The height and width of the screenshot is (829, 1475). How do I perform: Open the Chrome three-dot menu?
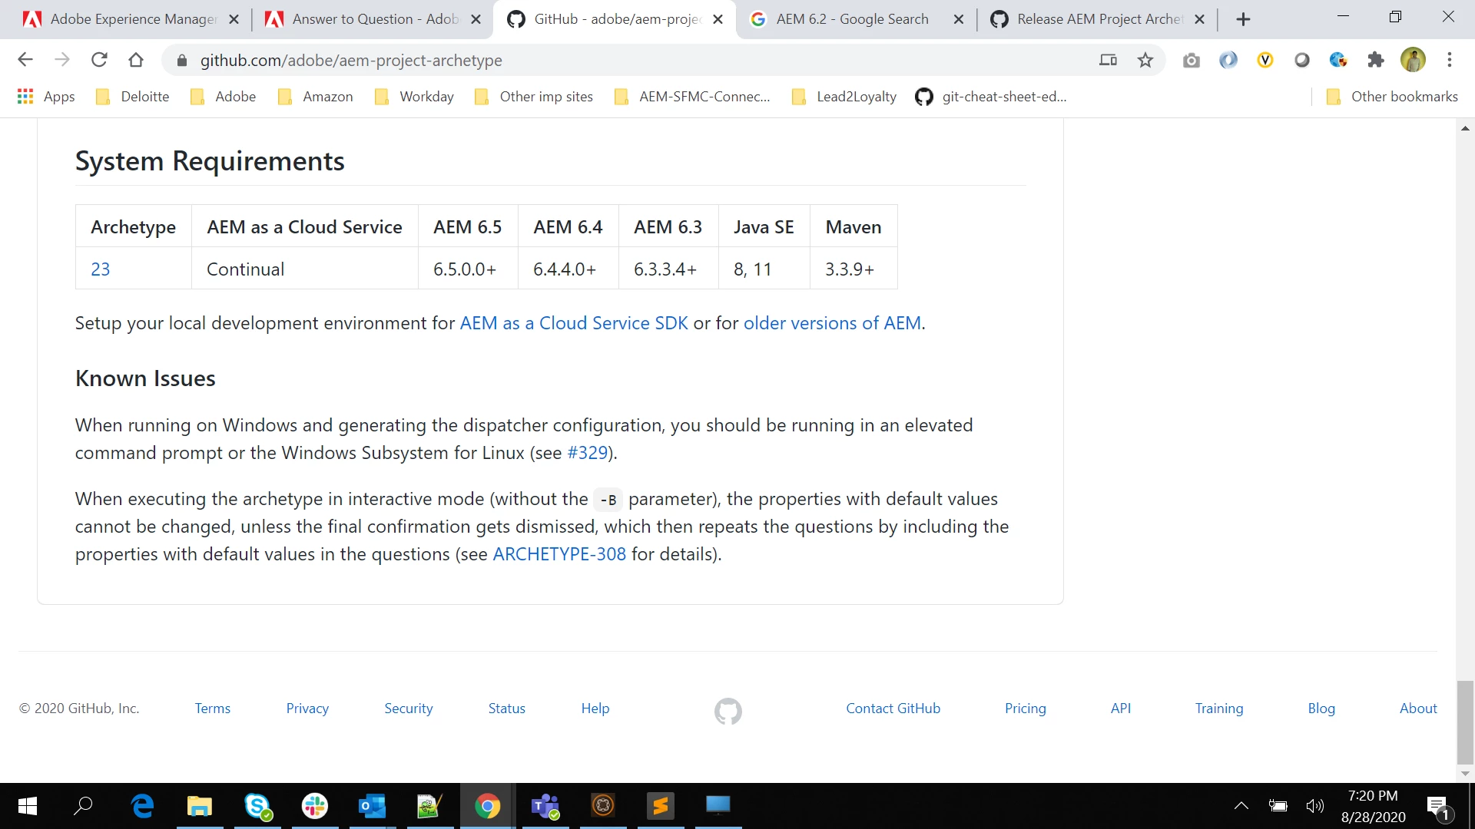[1449, 60]
